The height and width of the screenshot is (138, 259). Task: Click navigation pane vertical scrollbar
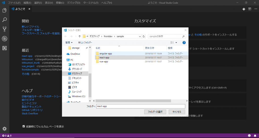click(90, 85)
